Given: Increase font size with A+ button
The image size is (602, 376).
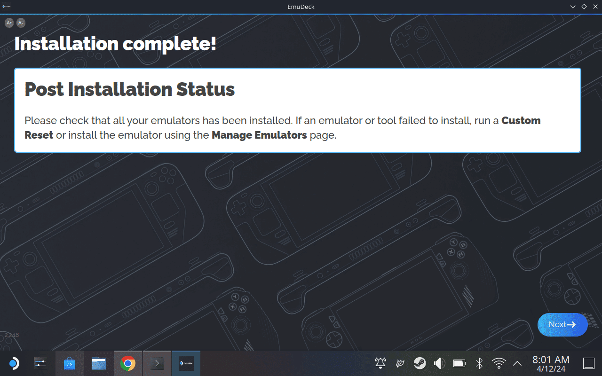Looking at the screenshot, I should pos(9,23).
